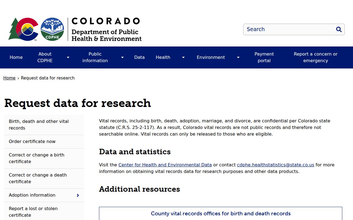Click the Request data for research heading

pyautogui.click(x=78, y=103)
